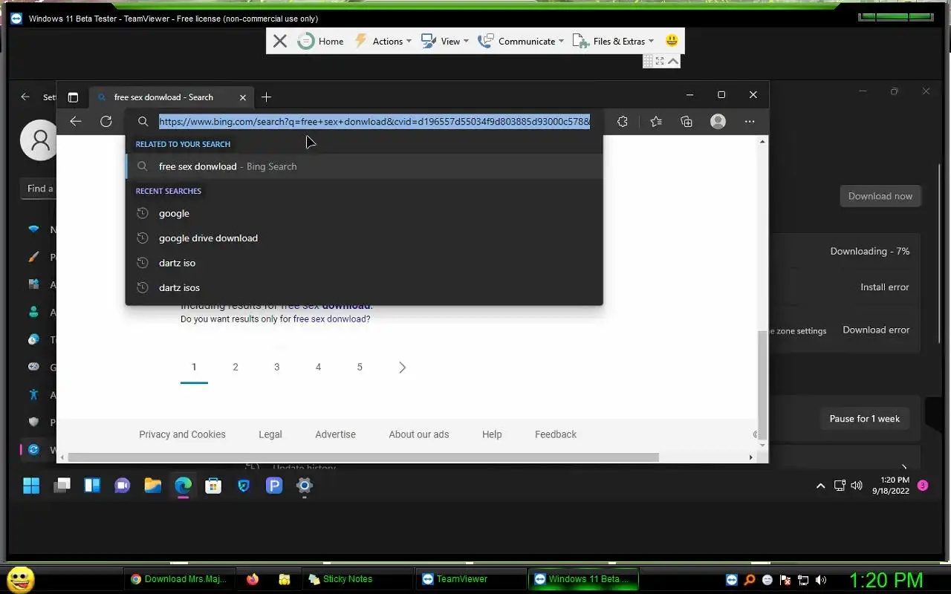Image resolution: width=951 pixels, height=594 pixels.
Task: Go back in the Settings window
Action: click(x=25, y=97)
